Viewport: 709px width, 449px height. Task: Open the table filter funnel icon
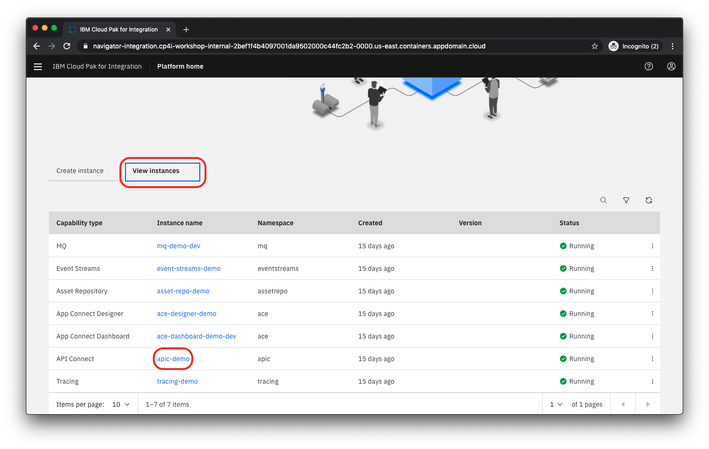[626, 200]
